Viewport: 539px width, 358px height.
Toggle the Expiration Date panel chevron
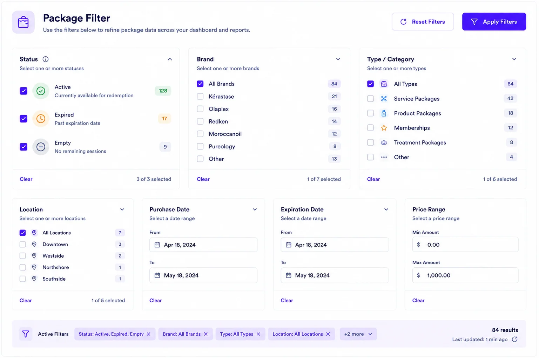pos(386,210)
